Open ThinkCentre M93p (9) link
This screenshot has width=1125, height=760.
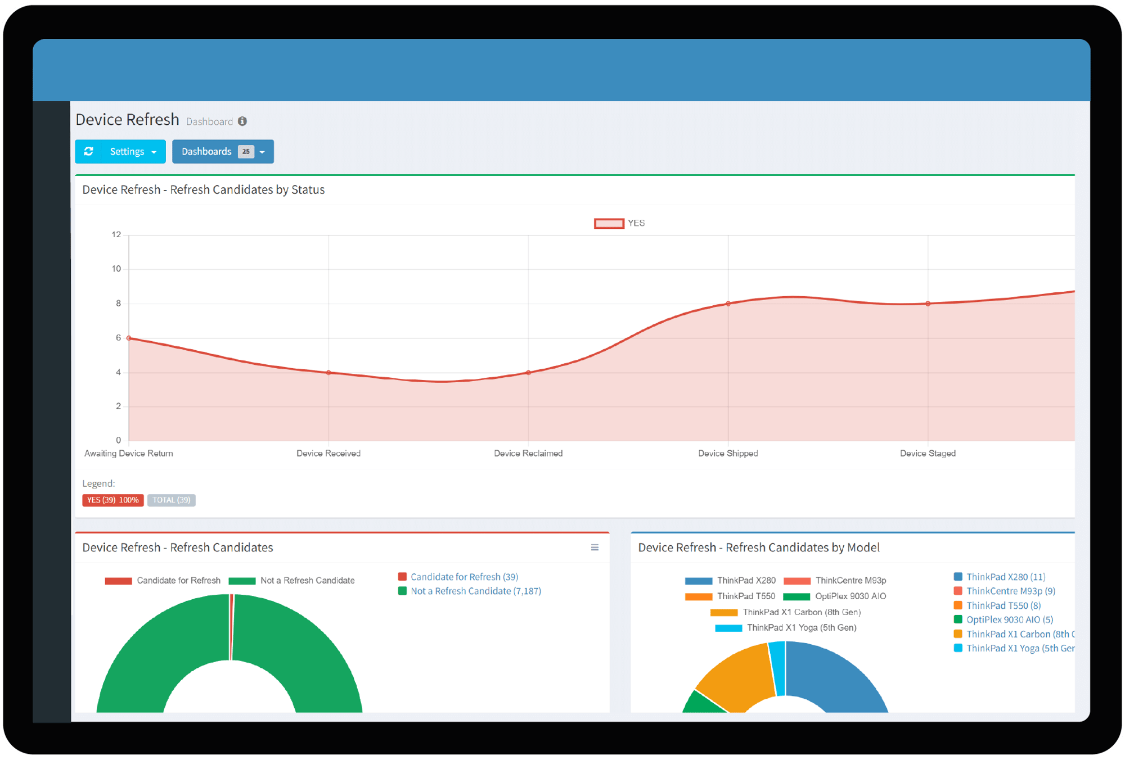pyautogui.click(x=1011, y=591)
